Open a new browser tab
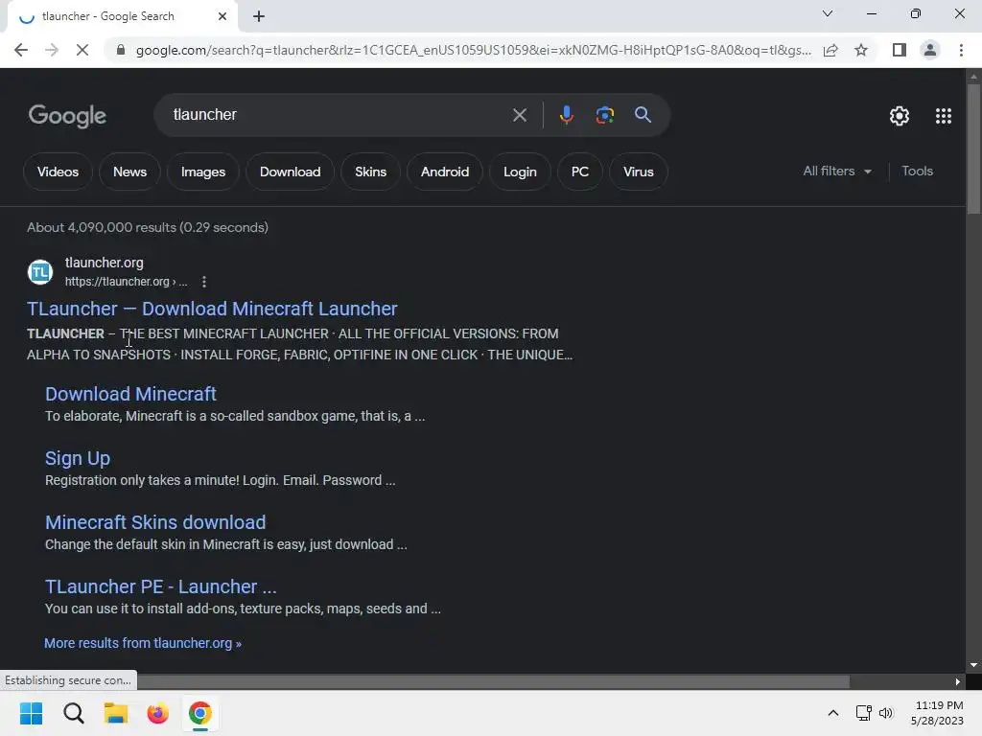This screenshot has width=982, height=736. [259, 17]
